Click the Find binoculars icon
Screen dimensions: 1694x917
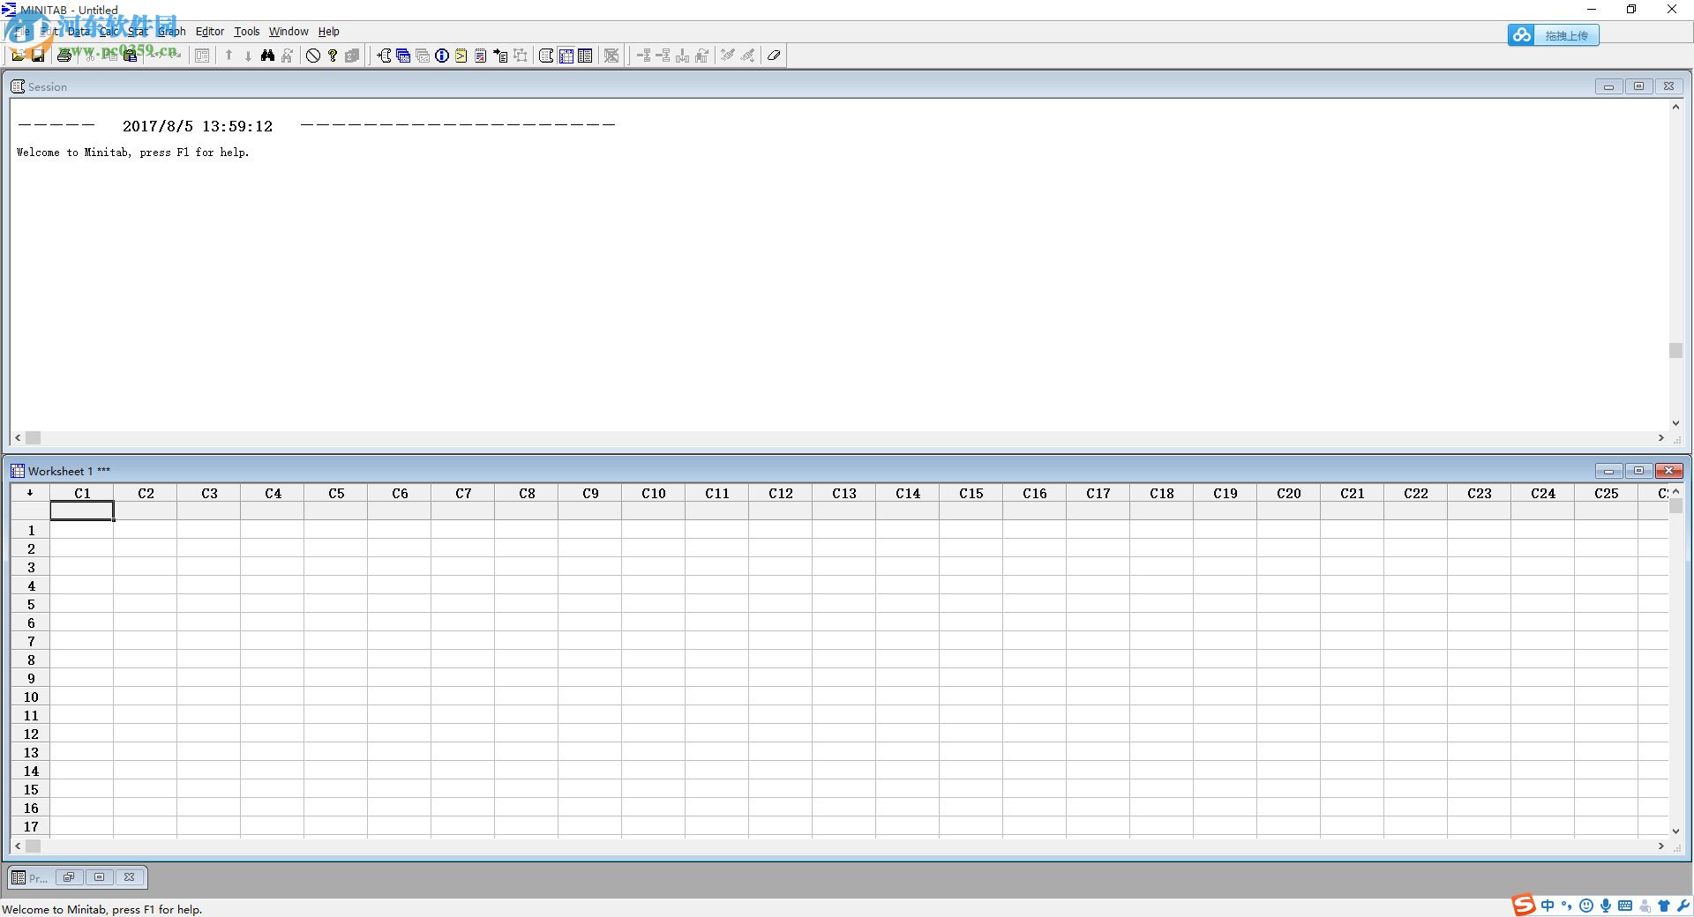click(x=267, y=56)
